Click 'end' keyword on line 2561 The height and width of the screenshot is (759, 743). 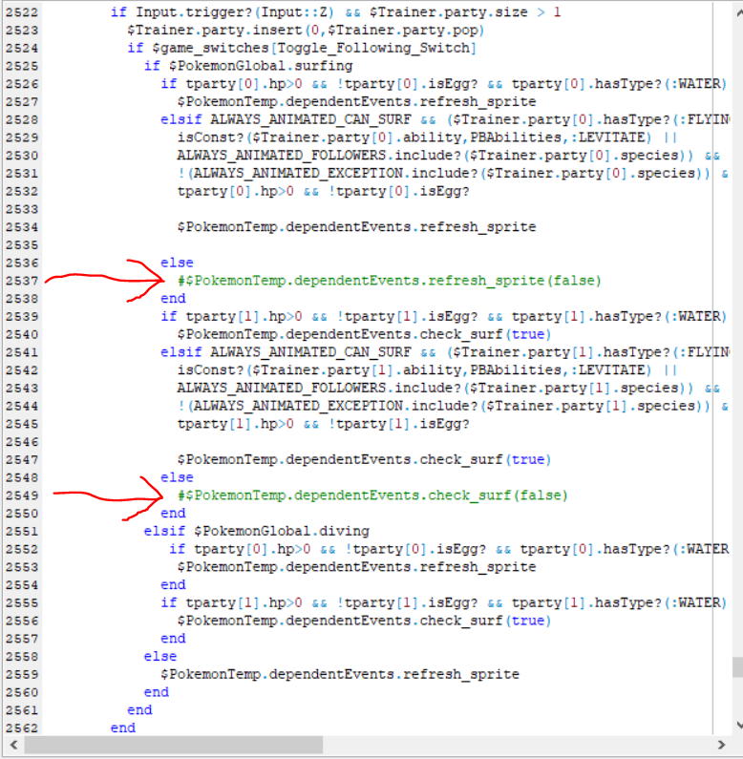(x=139, y=710)
